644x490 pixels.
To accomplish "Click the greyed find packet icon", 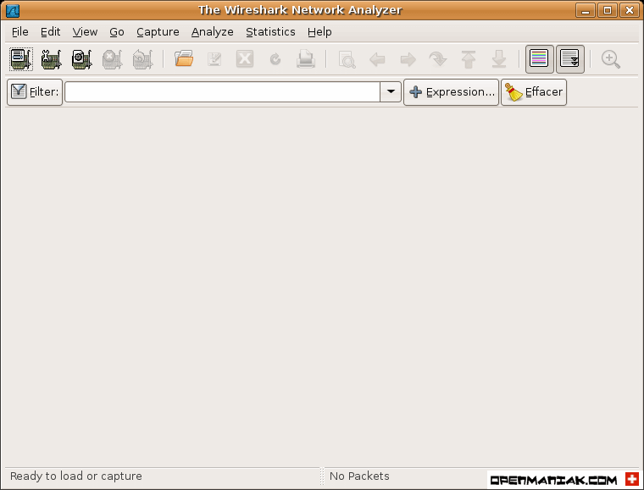I will [x=347, y=59].
